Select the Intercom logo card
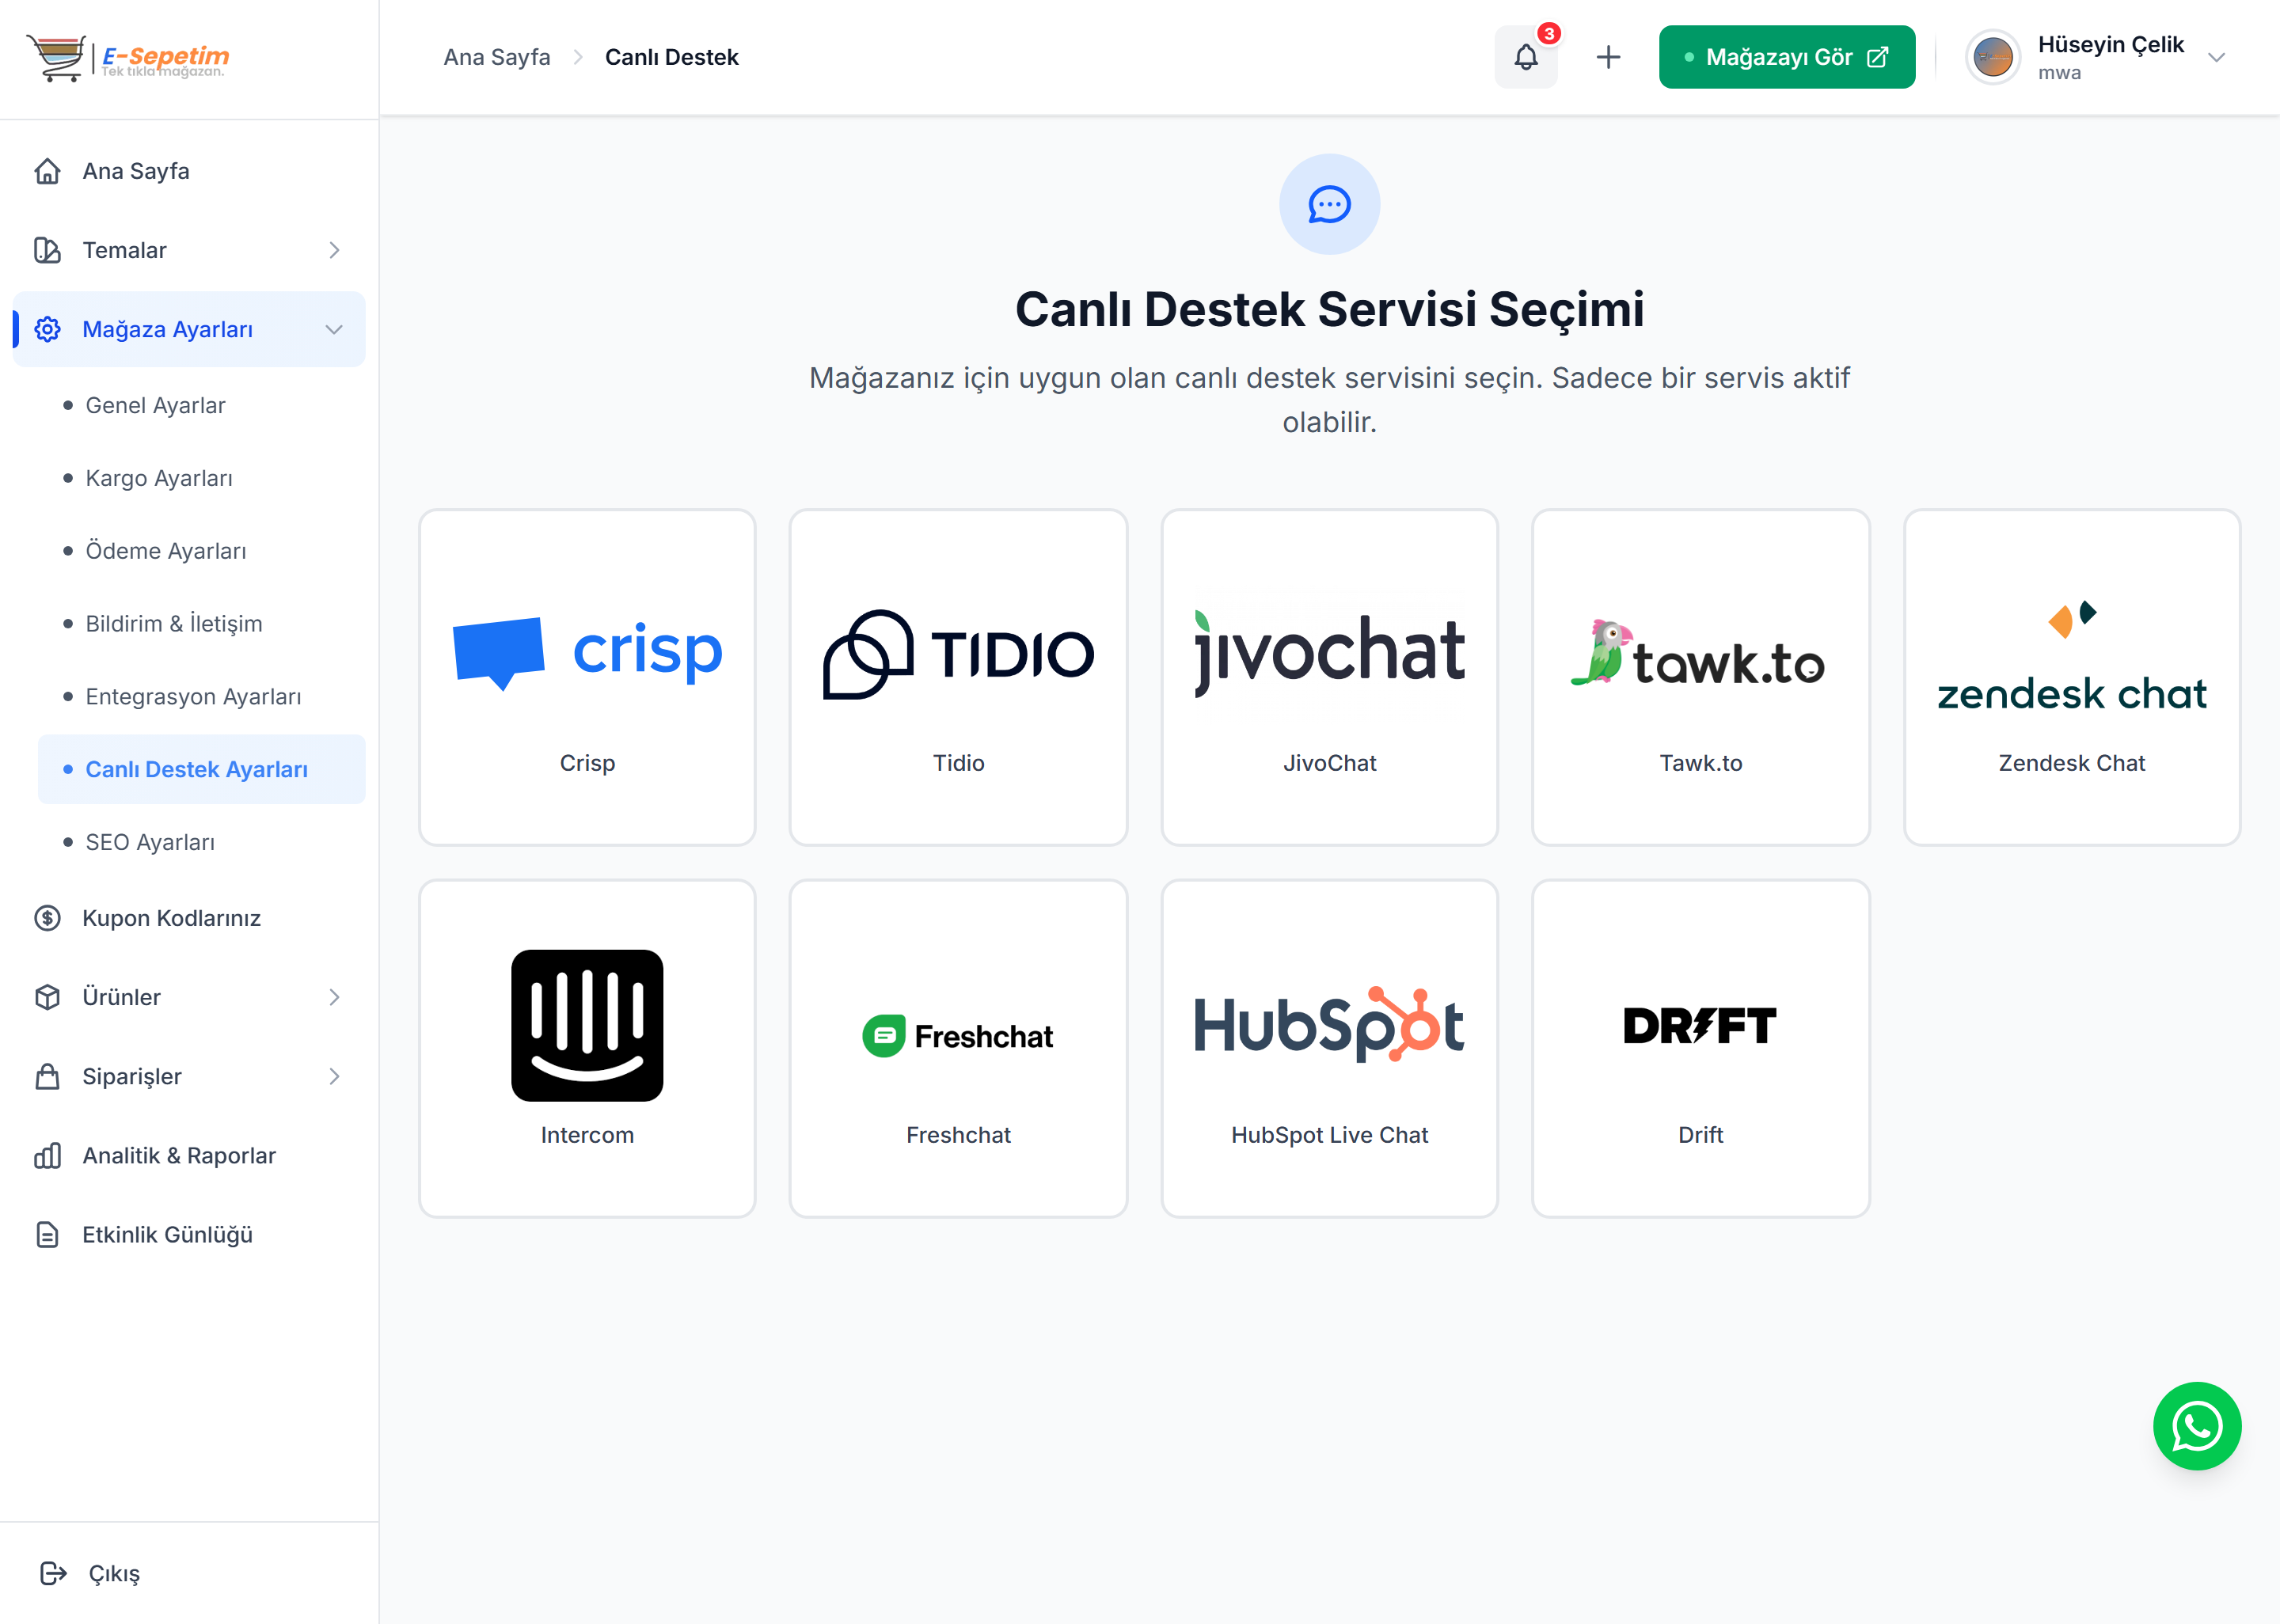Viewport: 2280px width, 1624px height. coord(587,1048)
